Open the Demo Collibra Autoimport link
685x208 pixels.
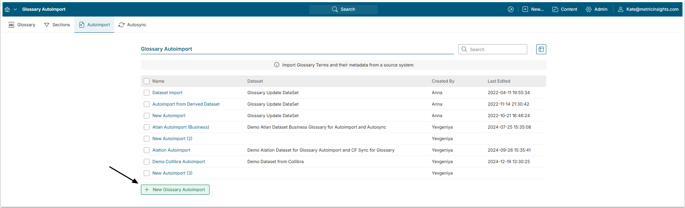click(179, 162)
